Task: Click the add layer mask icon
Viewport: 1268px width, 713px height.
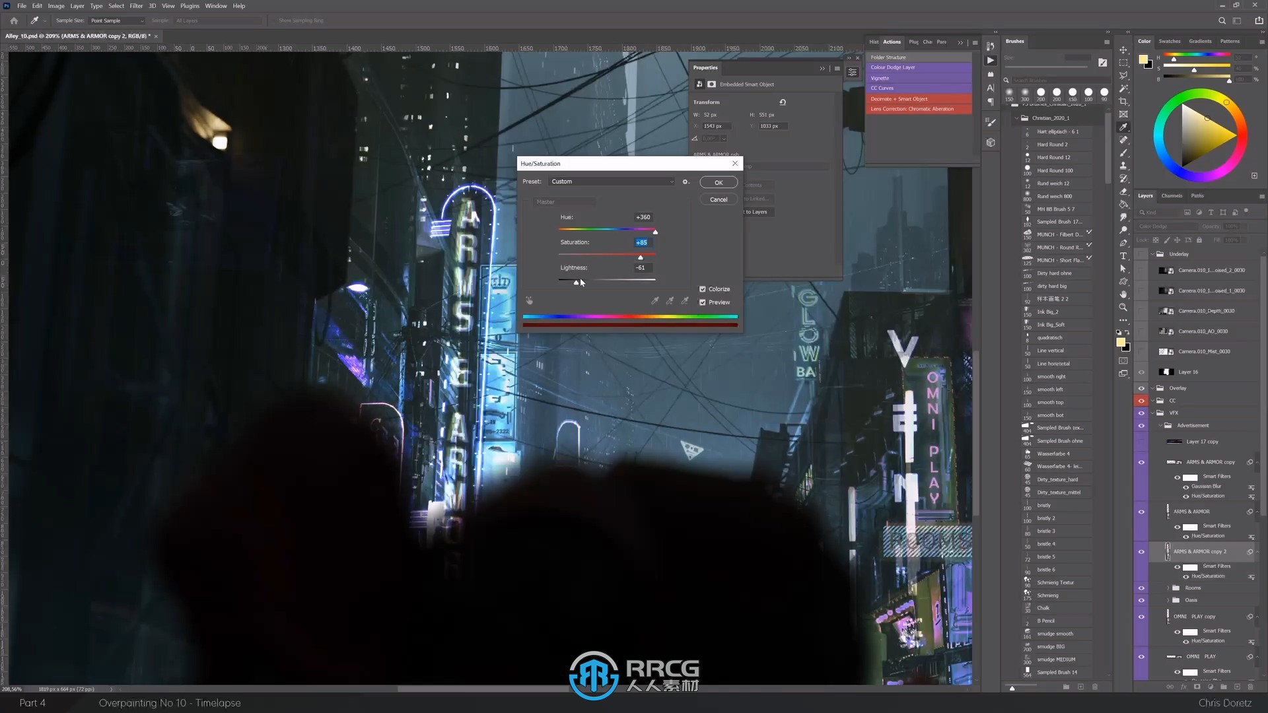Action: [x=1197, y=687]
